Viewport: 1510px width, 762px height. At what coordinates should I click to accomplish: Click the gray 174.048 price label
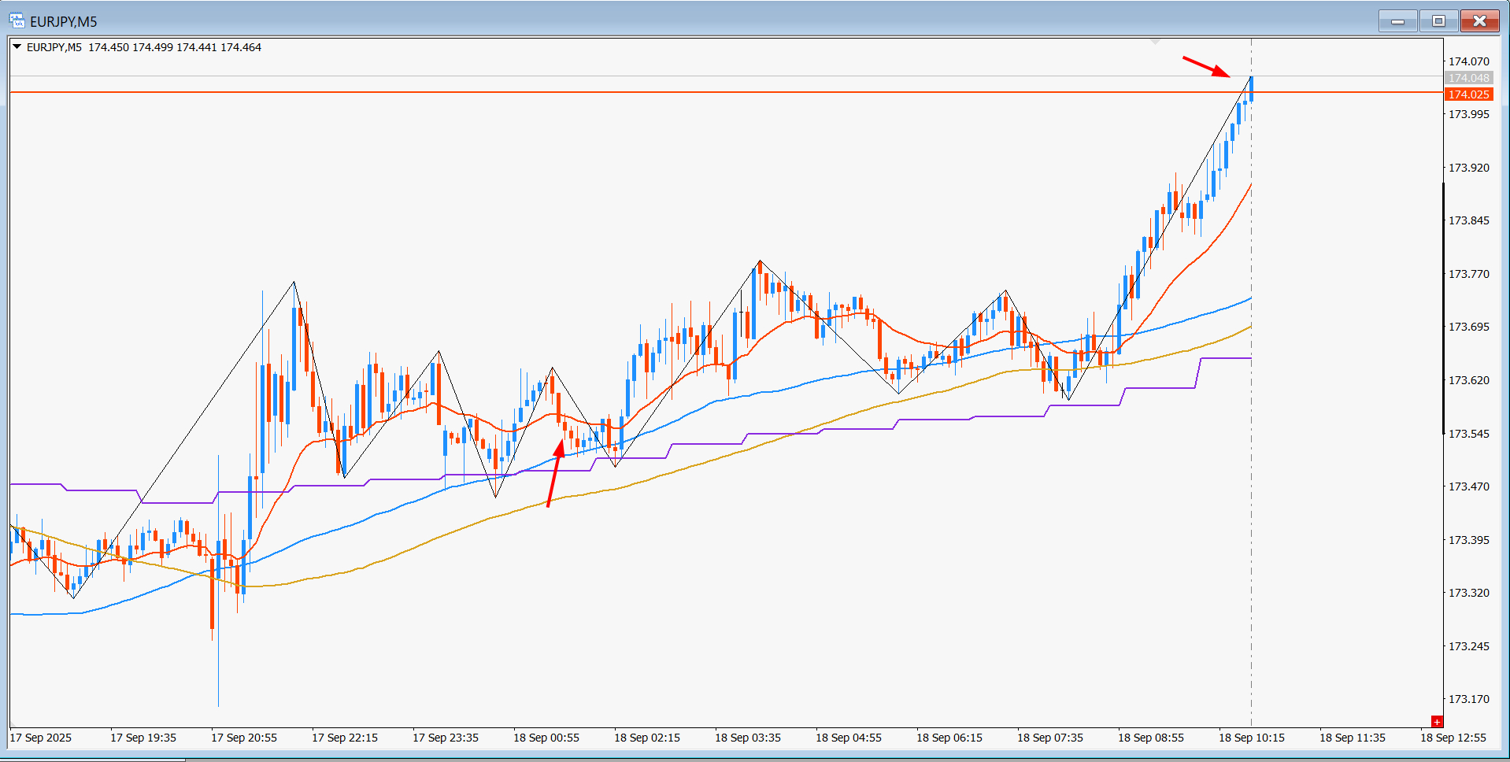(1469, 78)
